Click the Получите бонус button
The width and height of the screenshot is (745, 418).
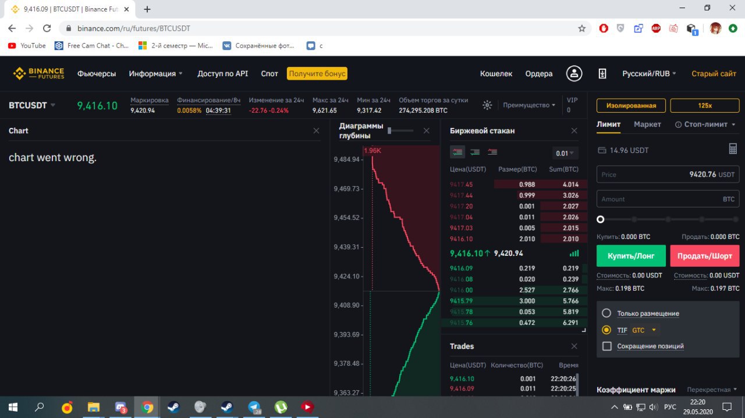click(x=317, y=73)
